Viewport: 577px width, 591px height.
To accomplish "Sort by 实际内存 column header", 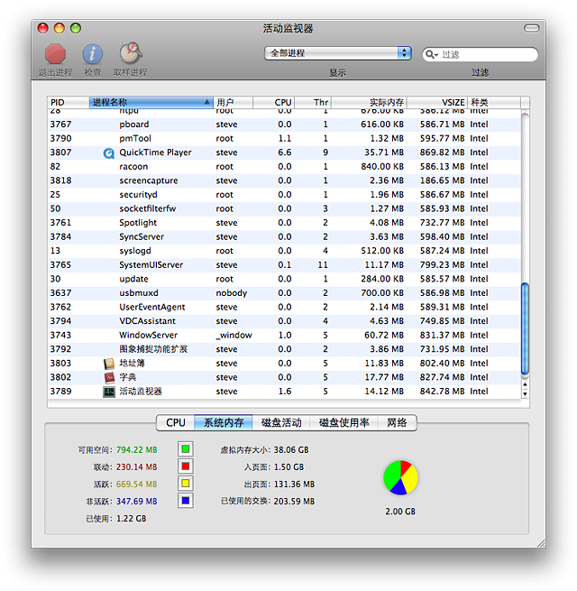I will tap(369, 102).
